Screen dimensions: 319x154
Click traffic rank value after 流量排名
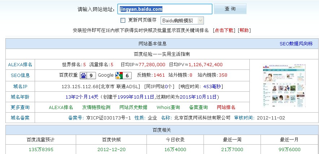click(x=112, y=65)
